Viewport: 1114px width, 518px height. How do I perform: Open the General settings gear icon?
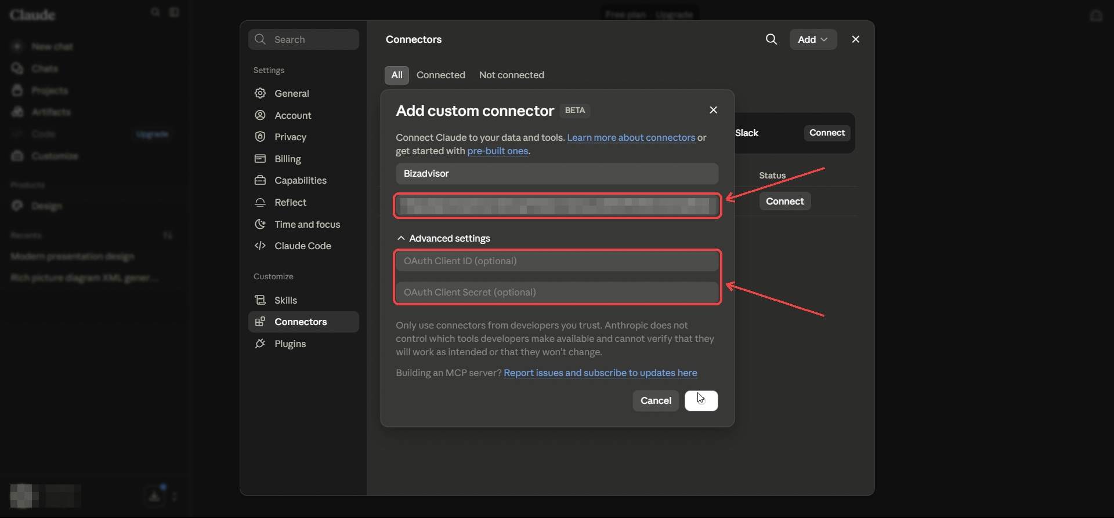point(261,93)
